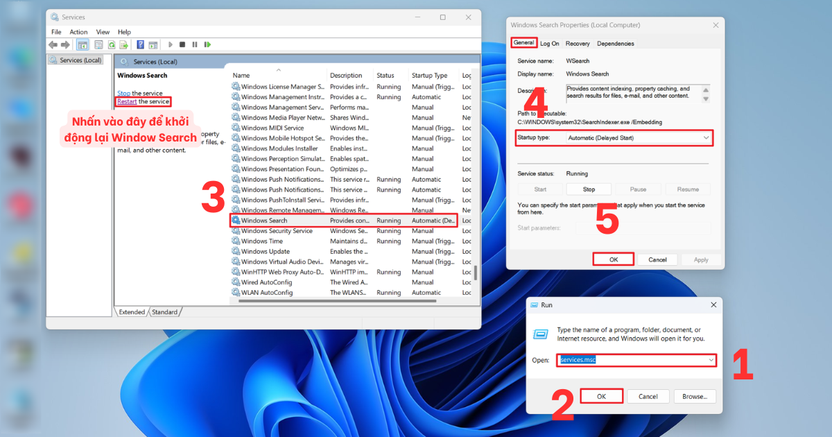Open the Action menu in Services
Image resolution: width=832 pixels, height=437 pixels.
point(78,32)
